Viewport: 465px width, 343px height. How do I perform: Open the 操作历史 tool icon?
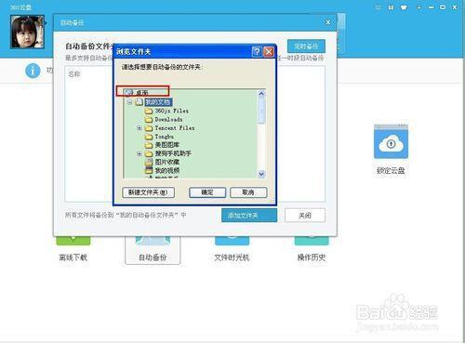[312, 241]
